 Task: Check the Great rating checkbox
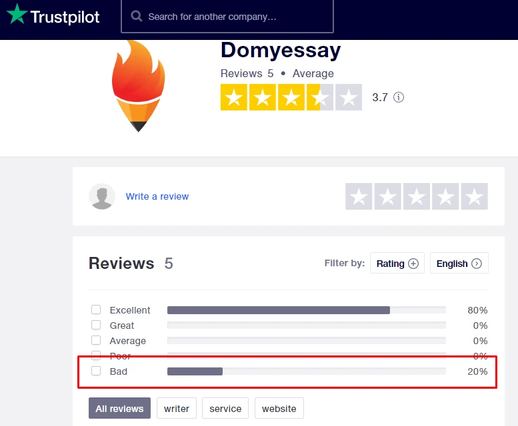(96, 325)
